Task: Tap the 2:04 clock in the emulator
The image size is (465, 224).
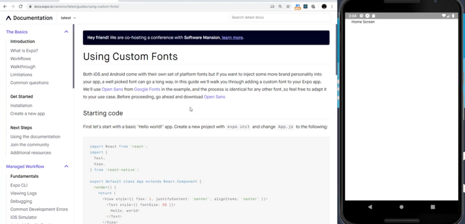Action: click(x=353, y=16)
